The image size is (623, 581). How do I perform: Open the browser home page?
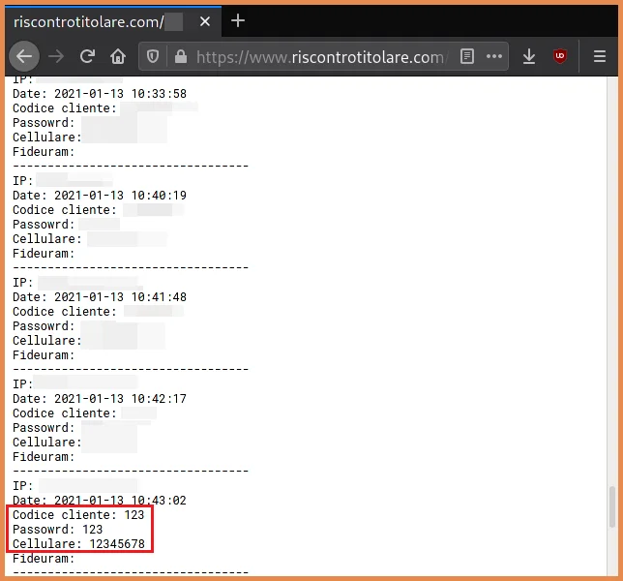click(118, 56)
